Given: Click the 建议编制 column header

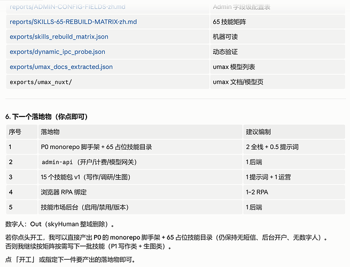Looking at the screenshot, I should coord(294,132).
